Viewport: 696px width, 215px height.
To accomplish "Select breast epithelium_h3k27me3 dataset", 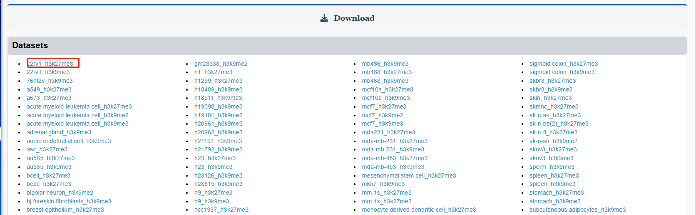I will (x=65, y=210).
